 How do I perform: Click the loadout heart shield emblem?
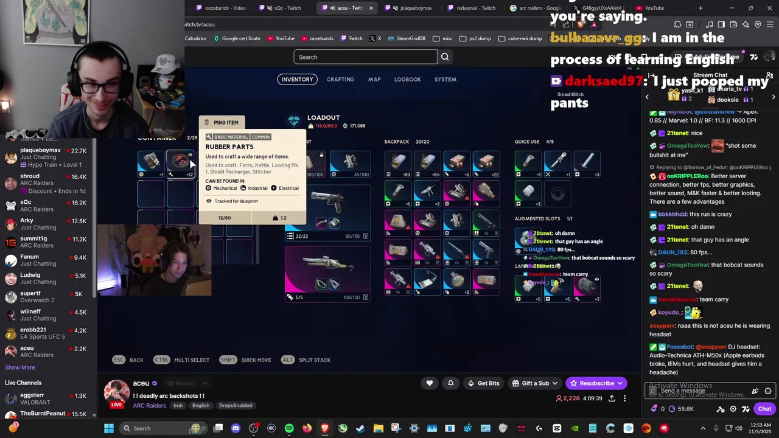(294, 121)
